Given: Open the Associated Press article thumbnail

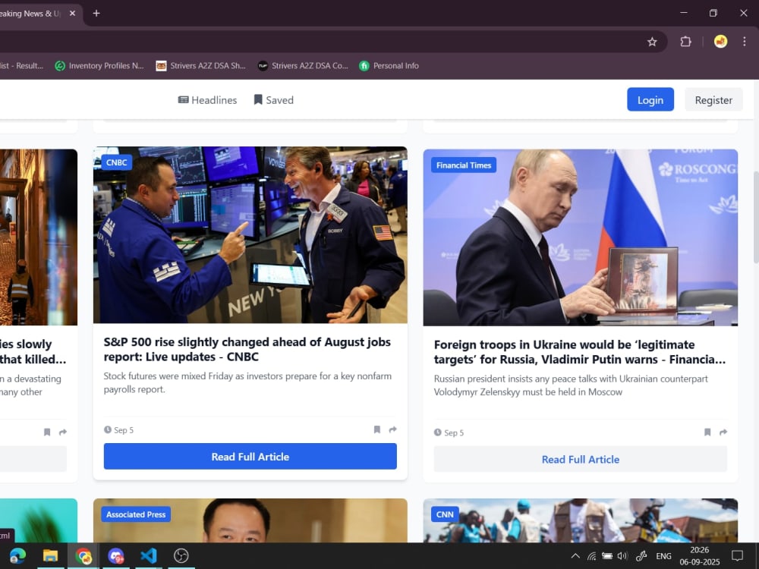Looking at the screenshot, I should coord(250,520).
